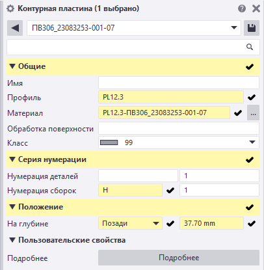Open the Класс 99 dropdown

coord(179,142)
